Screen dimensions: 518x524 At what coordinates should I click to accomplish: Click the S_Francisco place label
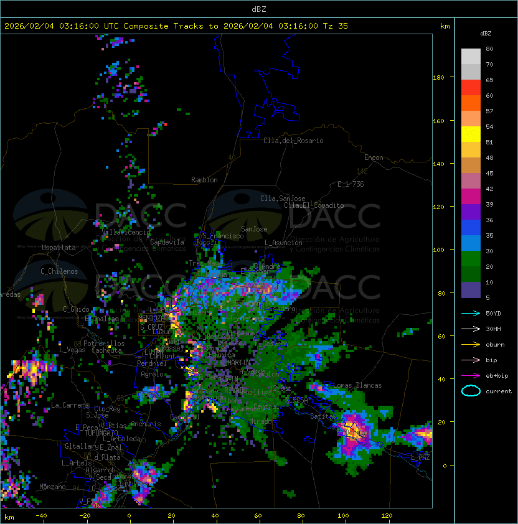coord(224,236)
